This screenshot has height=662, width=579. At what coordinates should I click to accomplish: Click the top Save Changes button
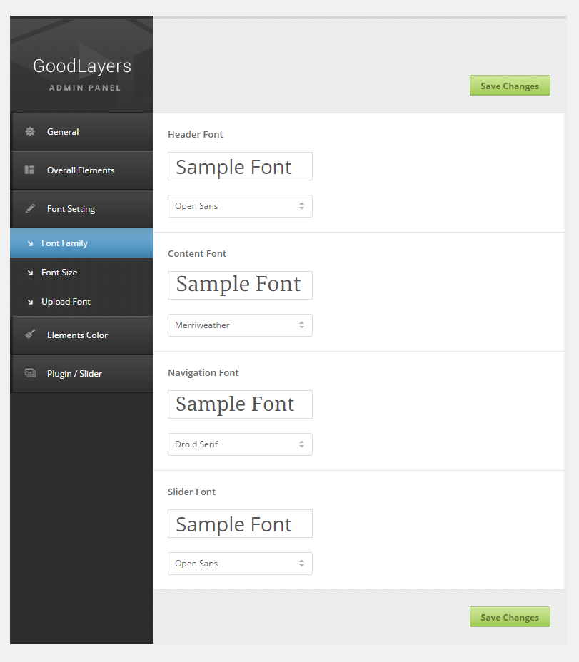510,86
